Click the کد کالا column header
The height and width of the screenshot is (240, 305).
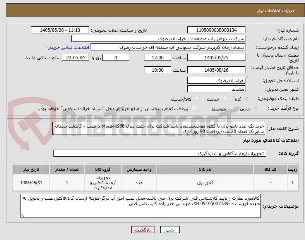point(270,169)
